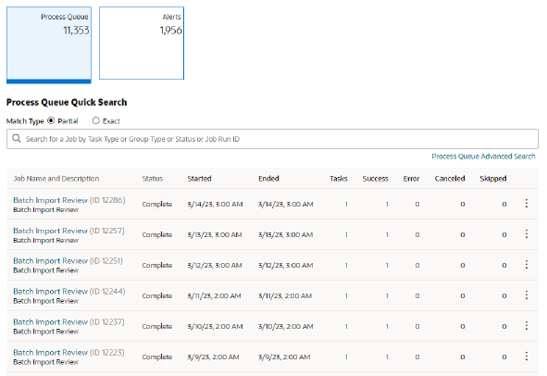Click the Success column header
Screen dimensions: 547x376
tap(376, 179)
